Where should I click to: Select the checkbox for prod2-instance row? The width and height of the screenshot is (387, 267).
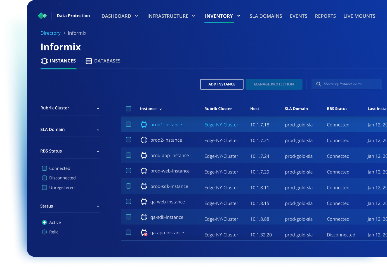[128, 140]
